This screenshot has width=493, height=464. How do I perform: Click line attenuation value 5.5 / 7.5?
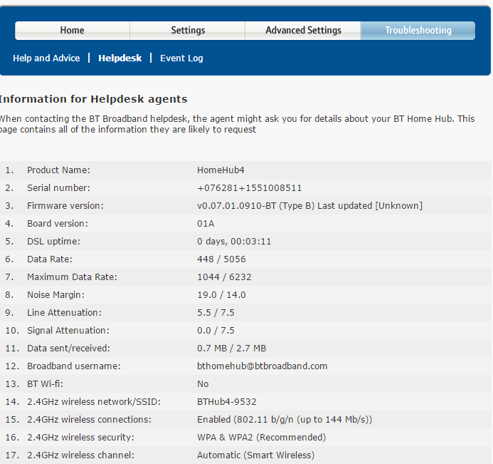pos(216,312)
